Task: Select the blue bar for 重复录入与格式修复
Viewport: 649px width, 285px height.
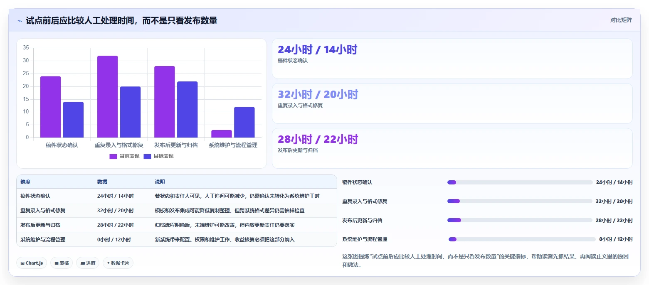Action: tap(131, 112)
